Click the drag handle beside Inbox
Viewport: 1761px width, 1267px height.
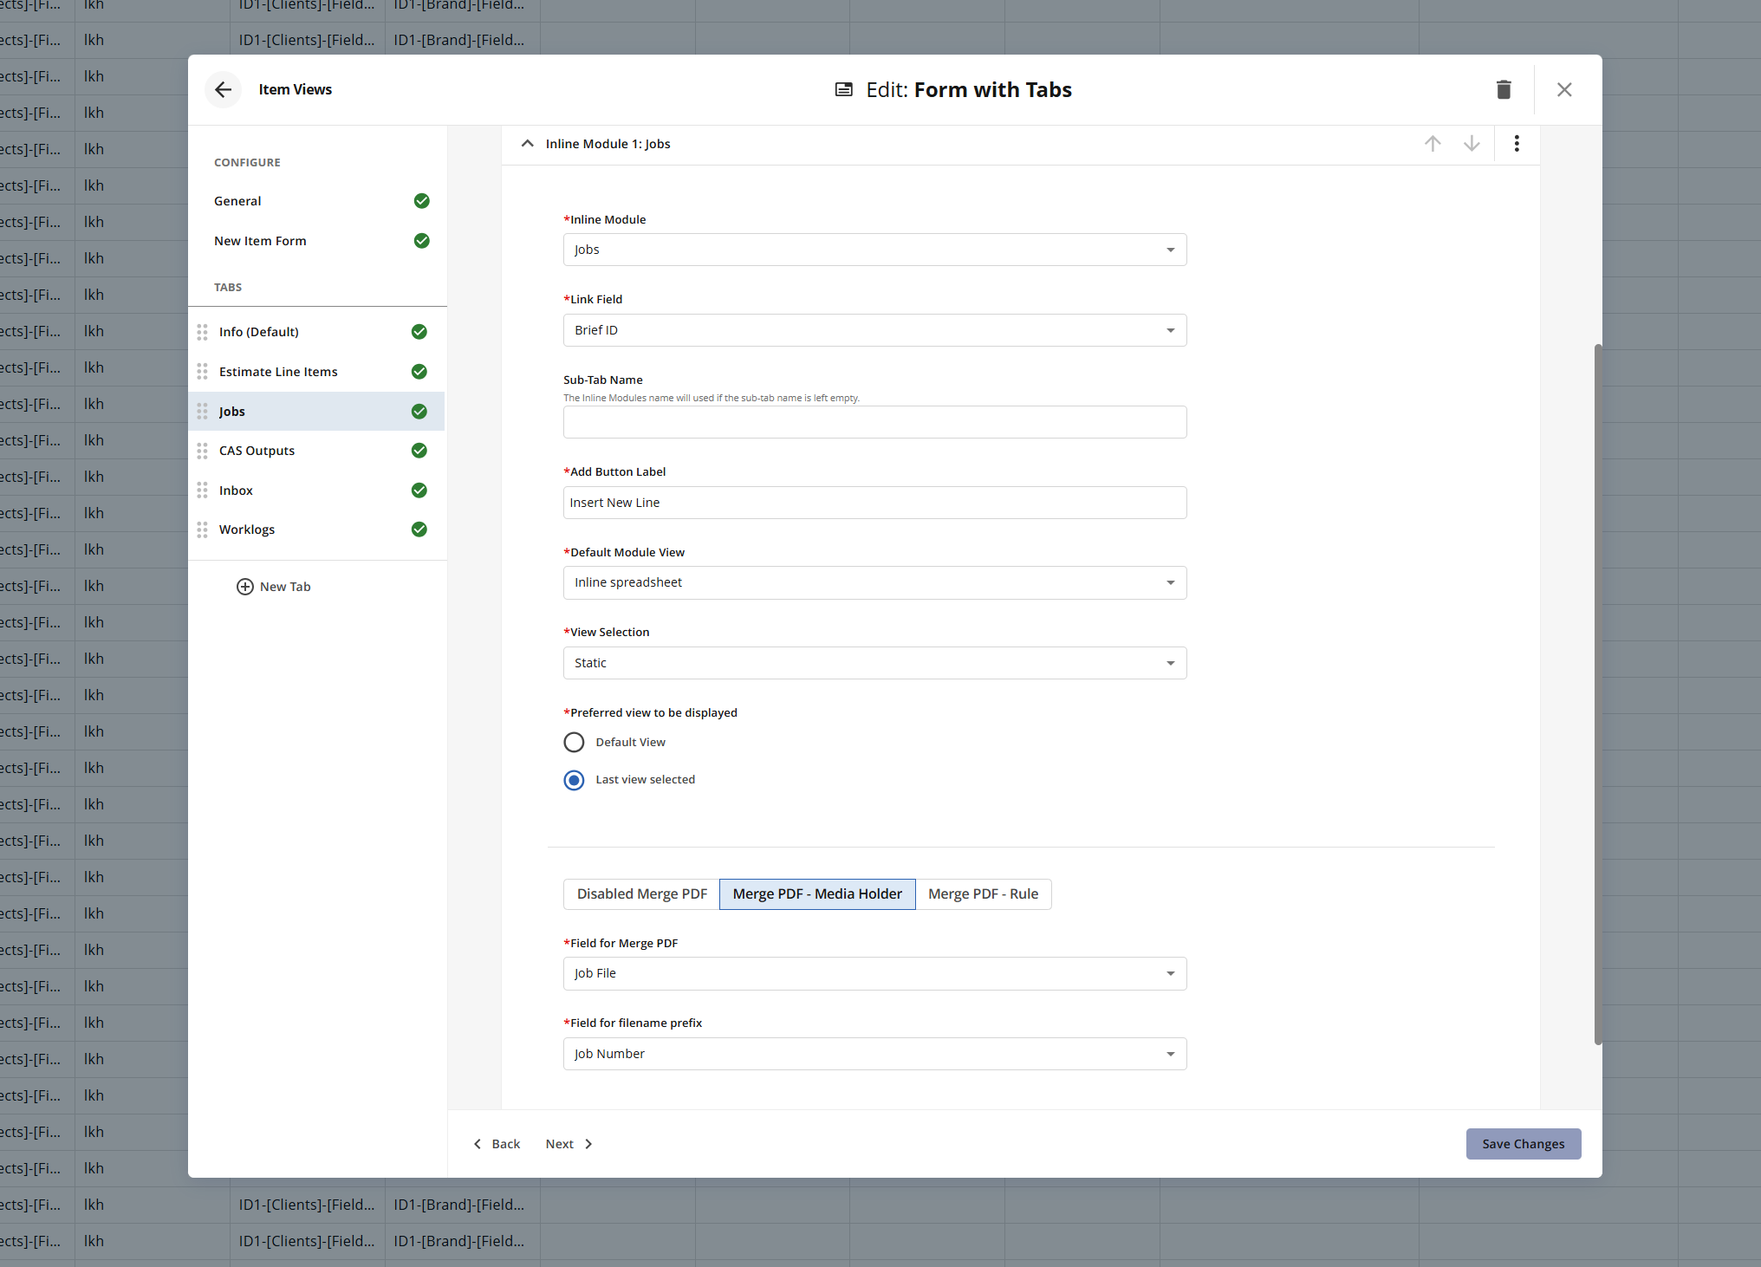pos(202,491)
